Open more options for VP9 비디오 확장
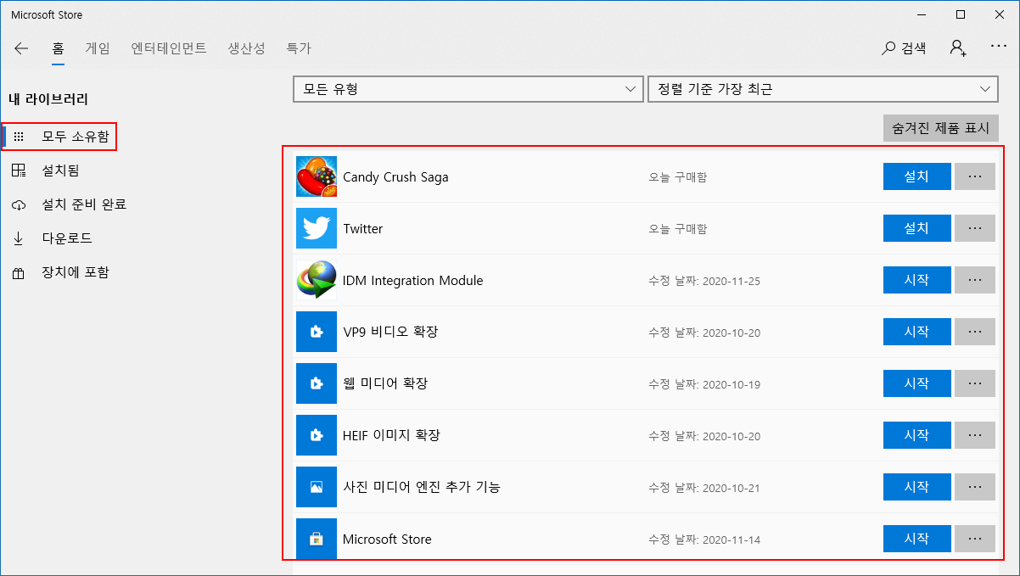Screen dimensions: 1020x576 (x=975, y=332)
